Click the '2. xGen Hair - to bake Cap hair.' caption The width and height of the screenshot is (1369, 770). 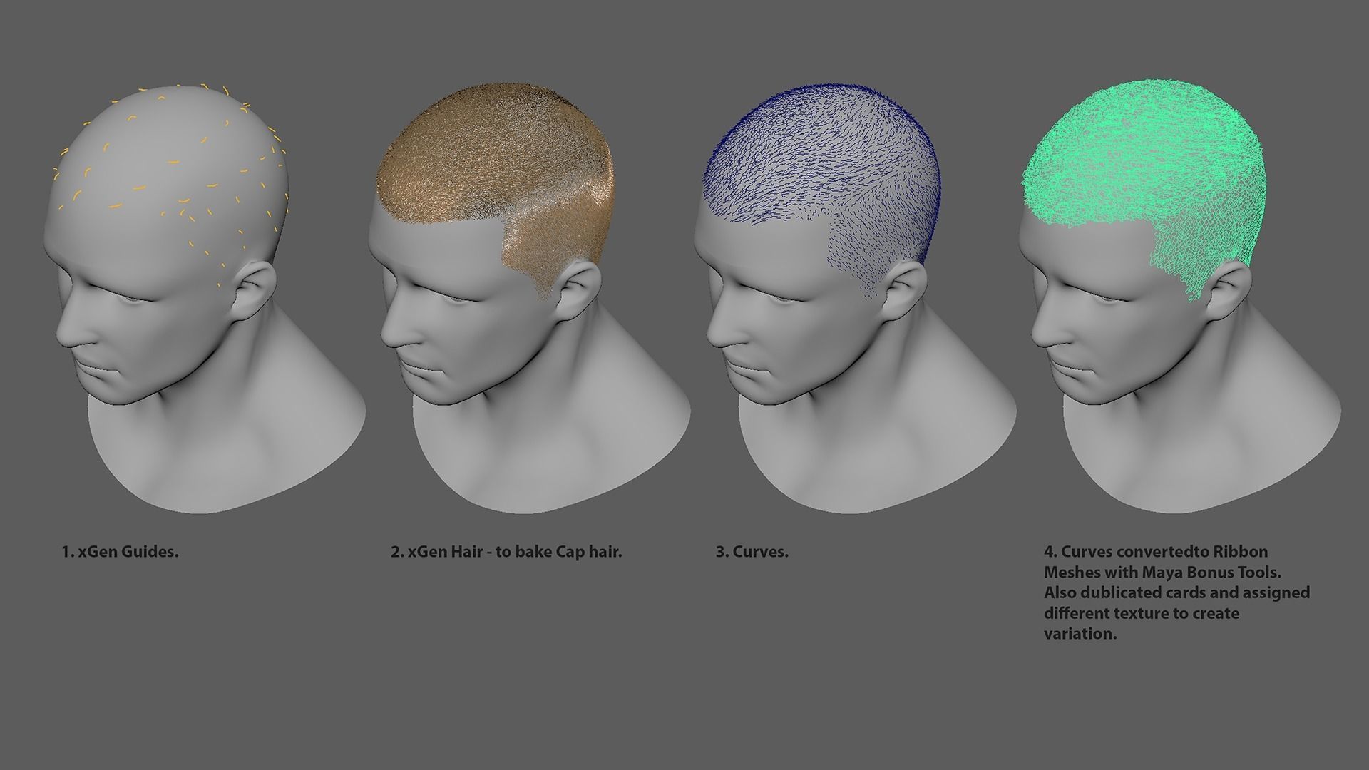point(506,552)
